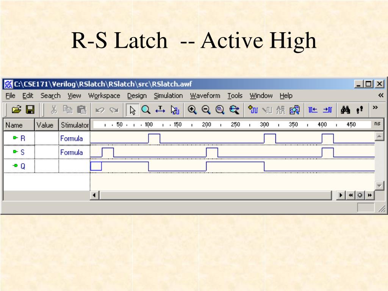
Task: Open the Simulation menu
Action: 168,95
